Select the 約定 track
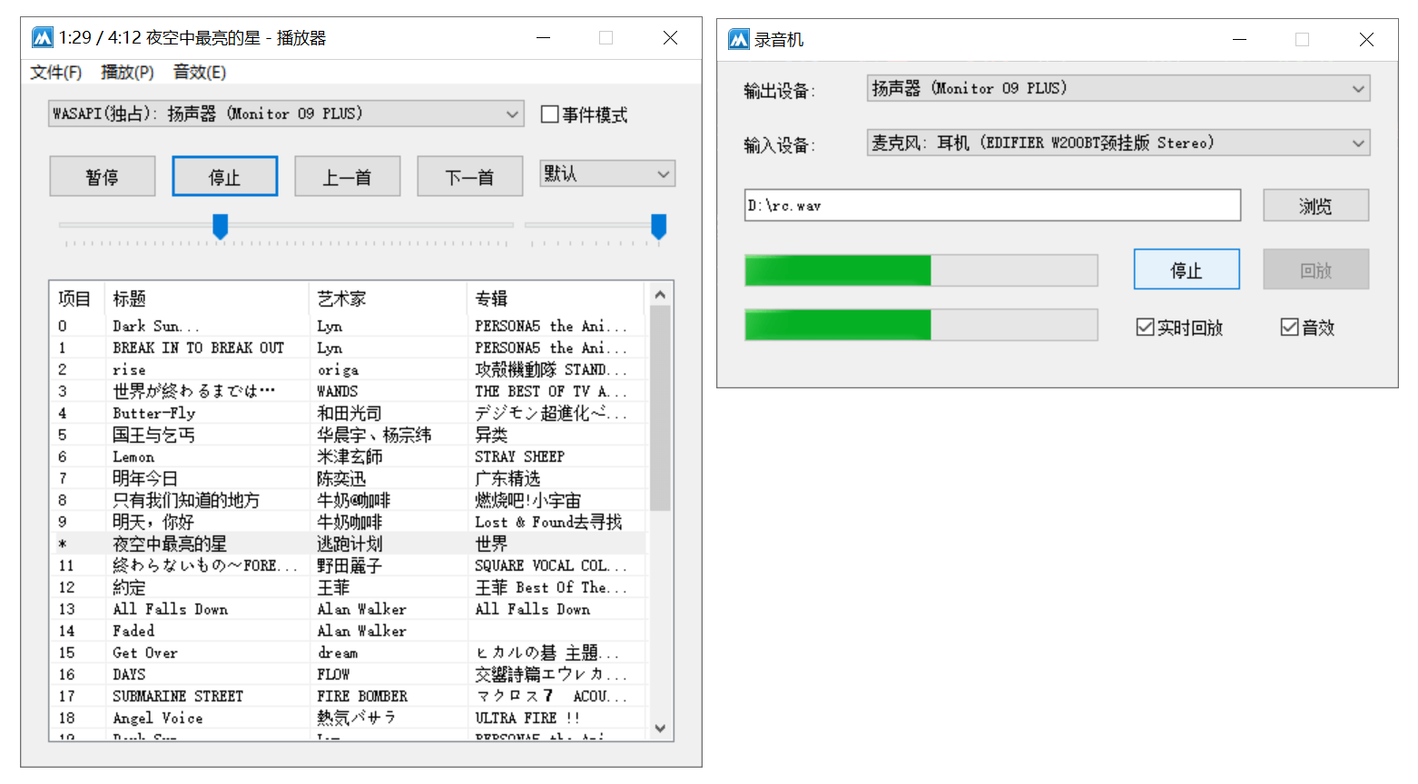Image resolution: width=1418 pixels, height=784 pixels. [129, 587]
